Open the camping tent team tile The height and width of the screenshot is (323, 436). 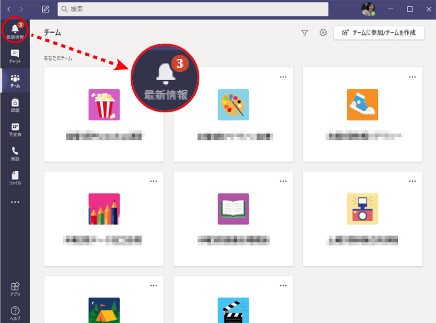click(x=104, y=299)
